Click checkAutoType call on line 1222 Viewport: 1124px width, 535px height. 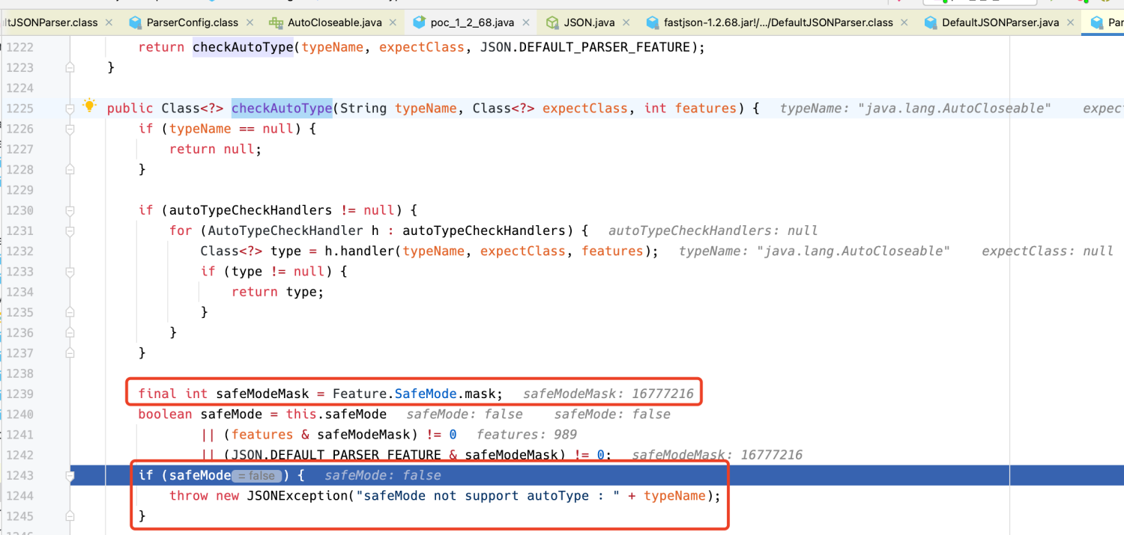pyautogui.click(x=243, y=47)
